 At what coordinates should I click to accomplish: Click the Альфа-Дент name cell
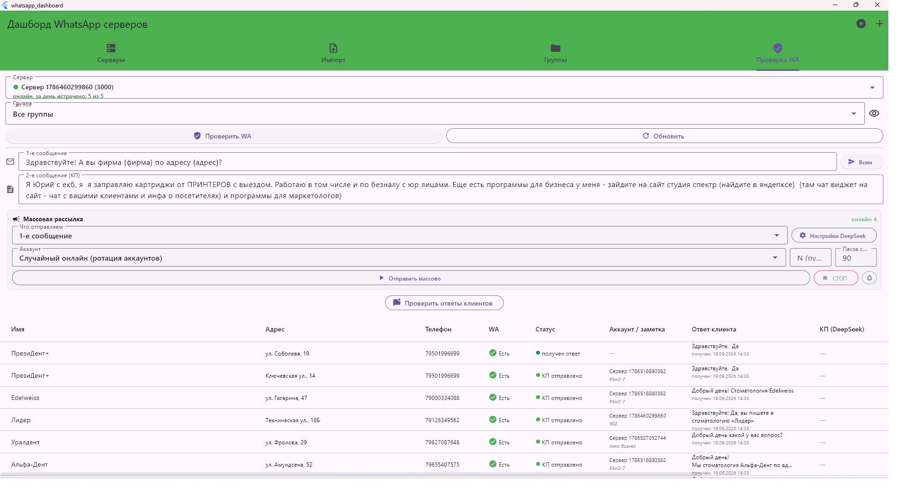pos(30,464)
